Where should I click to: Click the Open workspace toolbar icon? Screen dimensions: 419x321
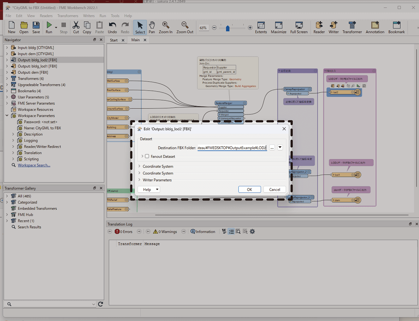pyautogui.click(x=24, y=27)
